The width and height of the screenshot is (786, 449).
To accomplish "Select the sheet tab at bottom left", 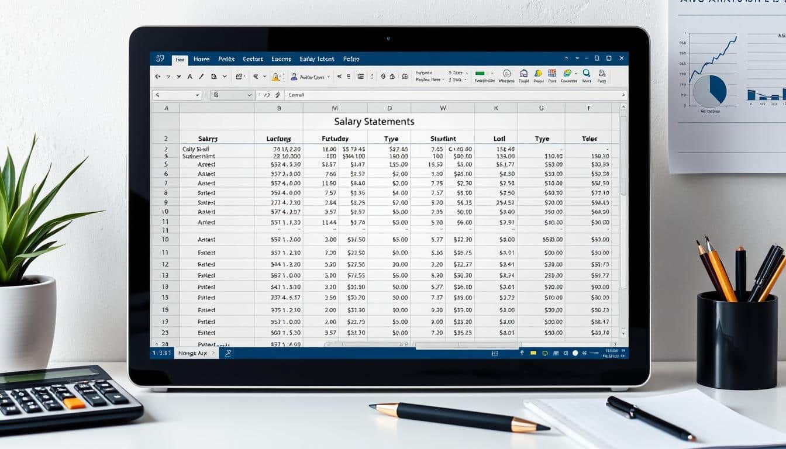I will pyautogui.click(x=196, y=353).
